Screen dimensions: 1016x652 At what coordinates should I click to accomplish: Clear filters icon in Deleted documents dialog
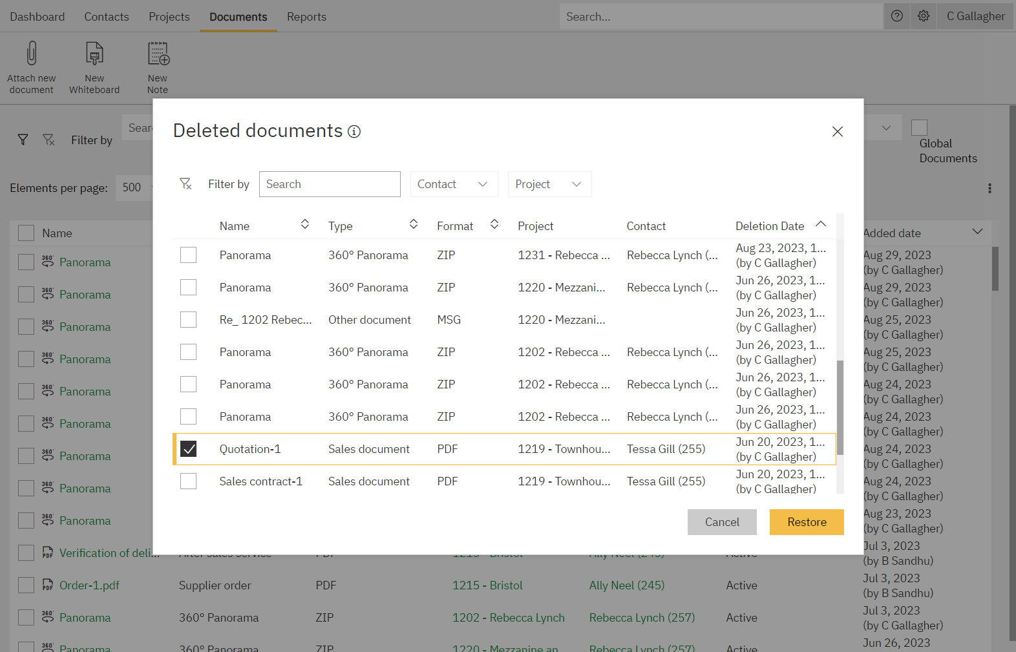pos(185,184)
